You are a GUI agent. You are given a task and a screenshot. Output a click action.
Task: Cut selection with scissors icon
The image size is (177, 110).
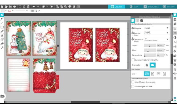click(x=20, y=7)
